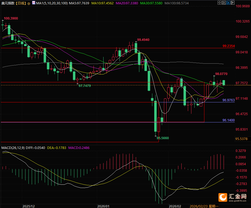Click the 96.9763 level label

[229, 100]
